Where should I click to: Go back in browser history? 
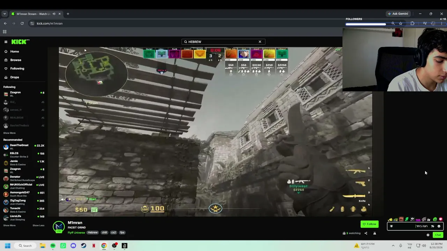coord(5,23)
